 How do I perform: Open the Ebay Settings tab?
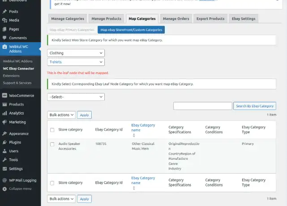(244, 18)
